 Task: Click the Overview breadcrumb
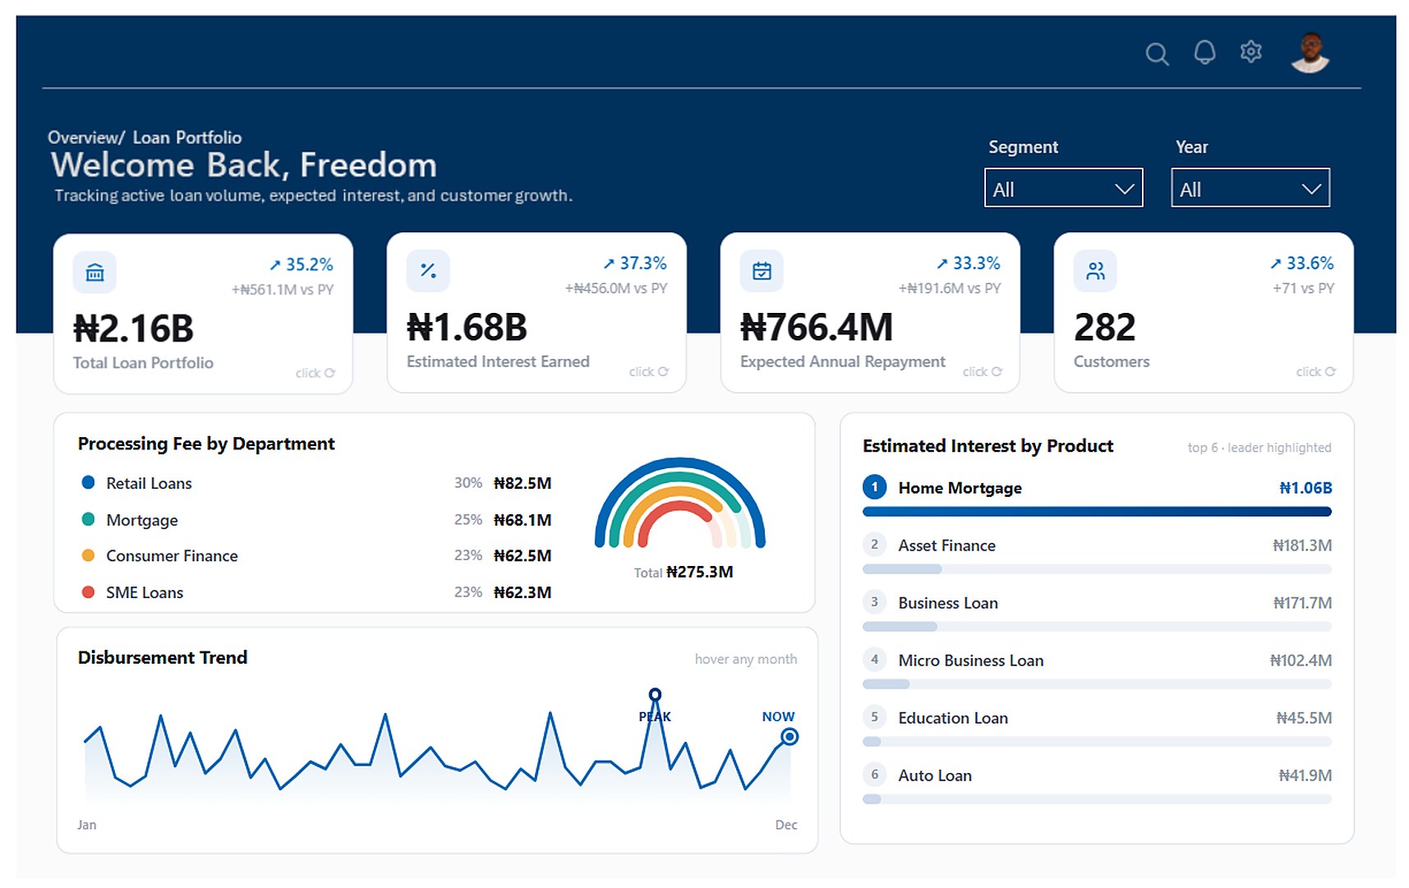tap(85, 137)
